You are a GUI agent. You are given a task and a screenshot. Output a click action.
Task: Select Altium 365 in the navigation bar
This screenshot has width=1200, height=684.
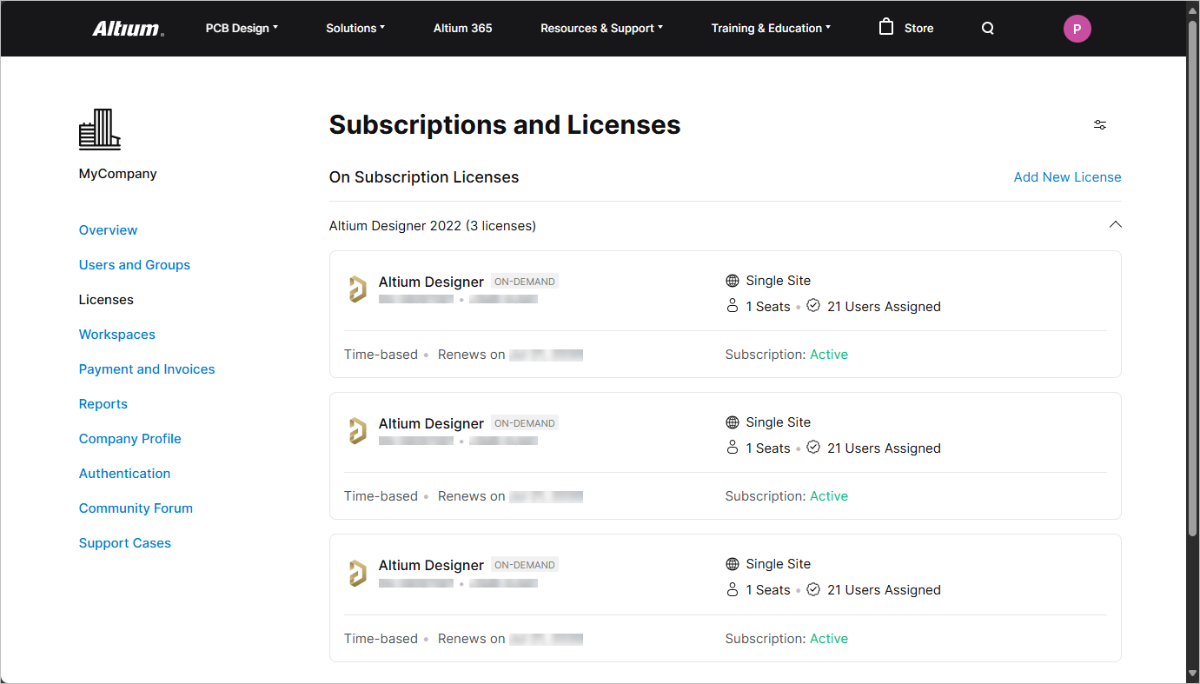pyautogui.click(x=462, y=28)
